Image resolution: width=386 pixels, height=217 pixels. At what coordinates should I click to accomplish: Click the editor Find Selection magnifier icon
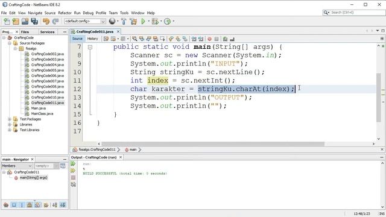tap(134, 39)
